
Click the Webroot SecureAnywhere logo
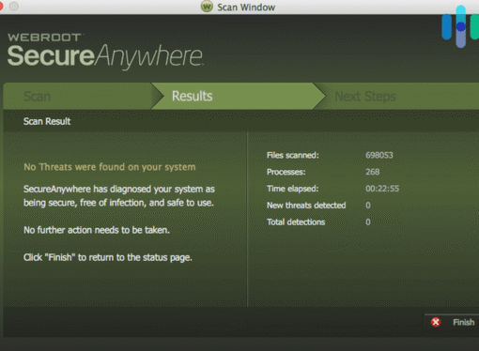tap(105, 52)
